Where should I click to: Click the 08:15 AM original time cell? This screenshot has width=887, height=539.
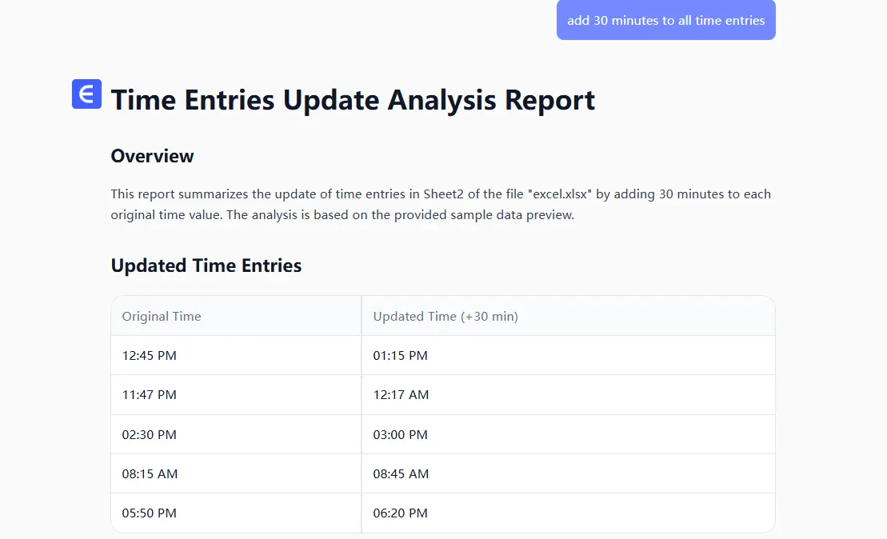(150, 474)
